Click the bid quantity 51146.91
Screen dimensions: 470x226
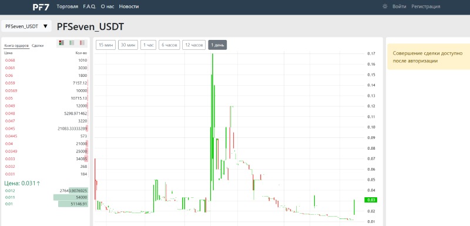[79, 204]
